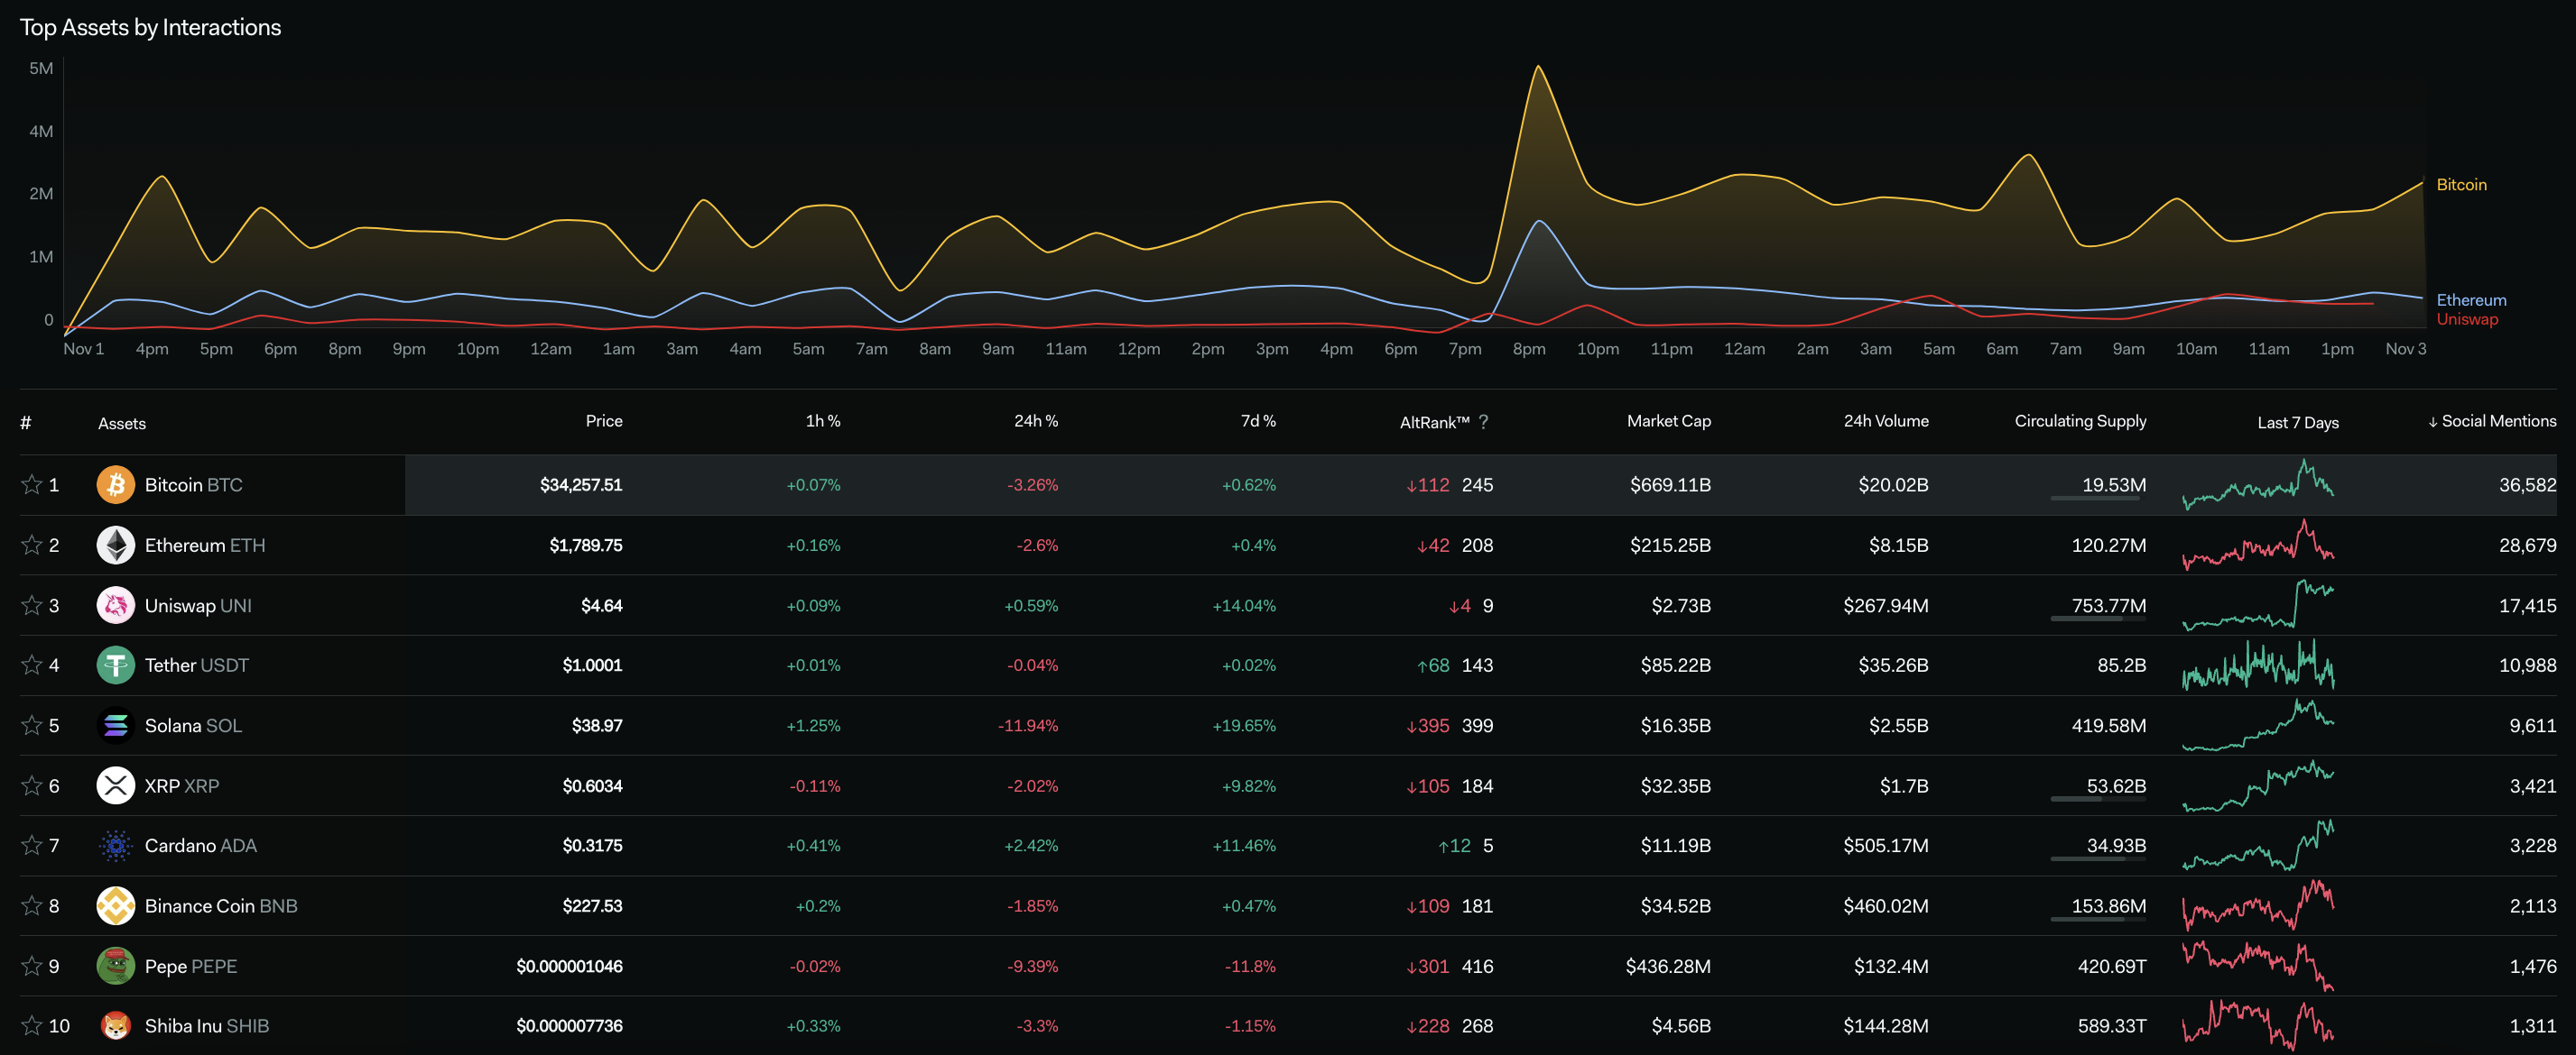Click the Pepe frog logo icon
This screenshot has height=1055, width=2576.
click(116, 966)
